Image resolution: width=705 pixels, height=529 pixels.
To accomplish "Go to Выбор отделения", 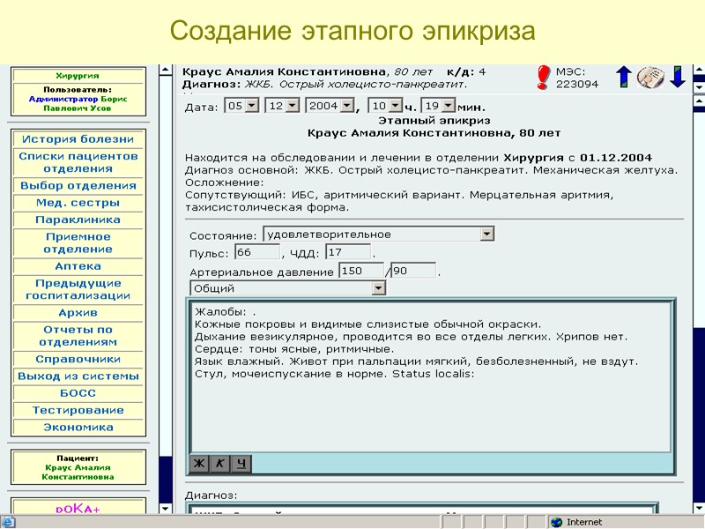I will point(78,186).
